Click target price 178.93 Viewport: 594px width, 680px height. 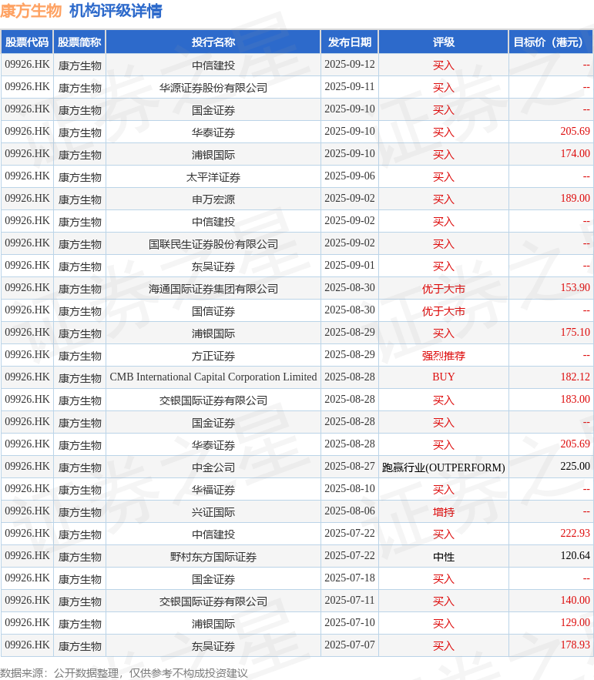[x=575, y=645]
